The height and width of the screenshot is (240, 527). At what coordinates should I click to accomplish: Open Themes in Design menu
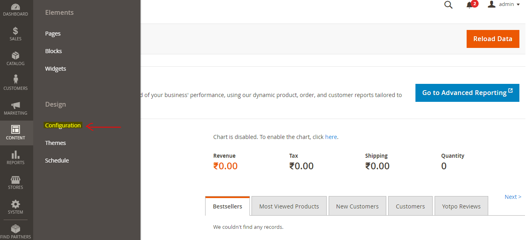tap(56, 143)
